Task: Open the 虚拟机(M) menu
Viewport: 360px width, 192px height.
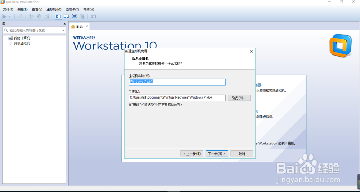Action: (x=54, y=9)
